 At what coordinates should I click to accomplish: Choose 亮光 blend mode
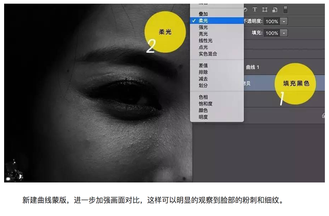click(x=217, y=34)
